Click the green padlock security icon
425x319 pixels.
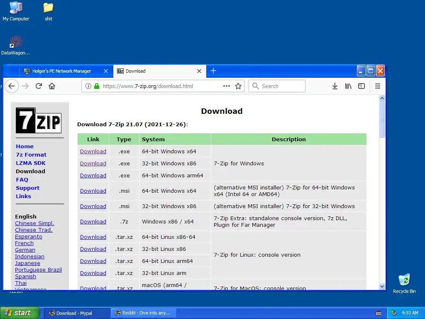click(x=96, y=86)
